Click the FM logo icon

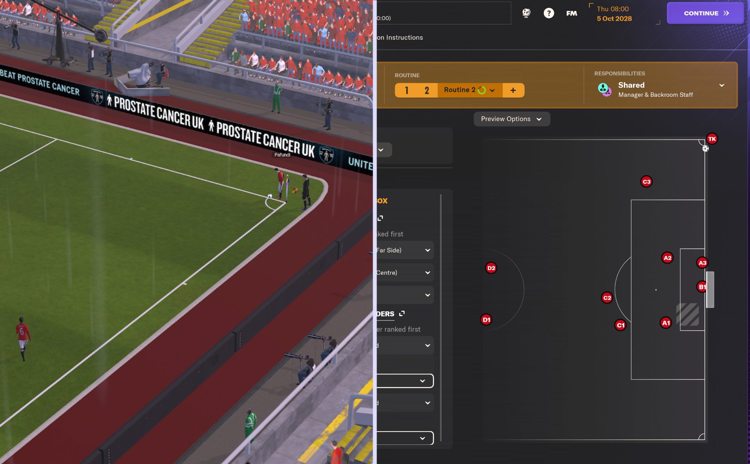pyautogui.click(x=572, y=13)
